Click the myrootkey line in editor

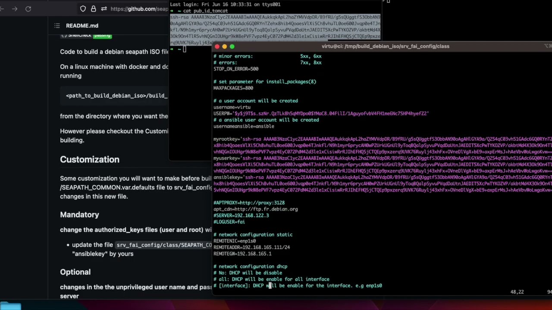[x=383, y=145]
